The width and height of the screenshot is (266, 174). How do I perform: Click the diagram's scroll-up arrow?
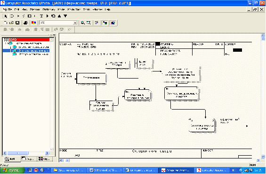[x=263, y=35]
